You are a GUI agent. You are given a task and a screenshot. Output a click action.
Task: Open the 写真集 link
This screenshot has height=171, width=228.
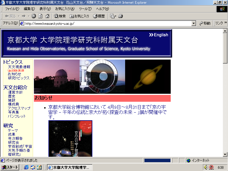tap(13, 112)
